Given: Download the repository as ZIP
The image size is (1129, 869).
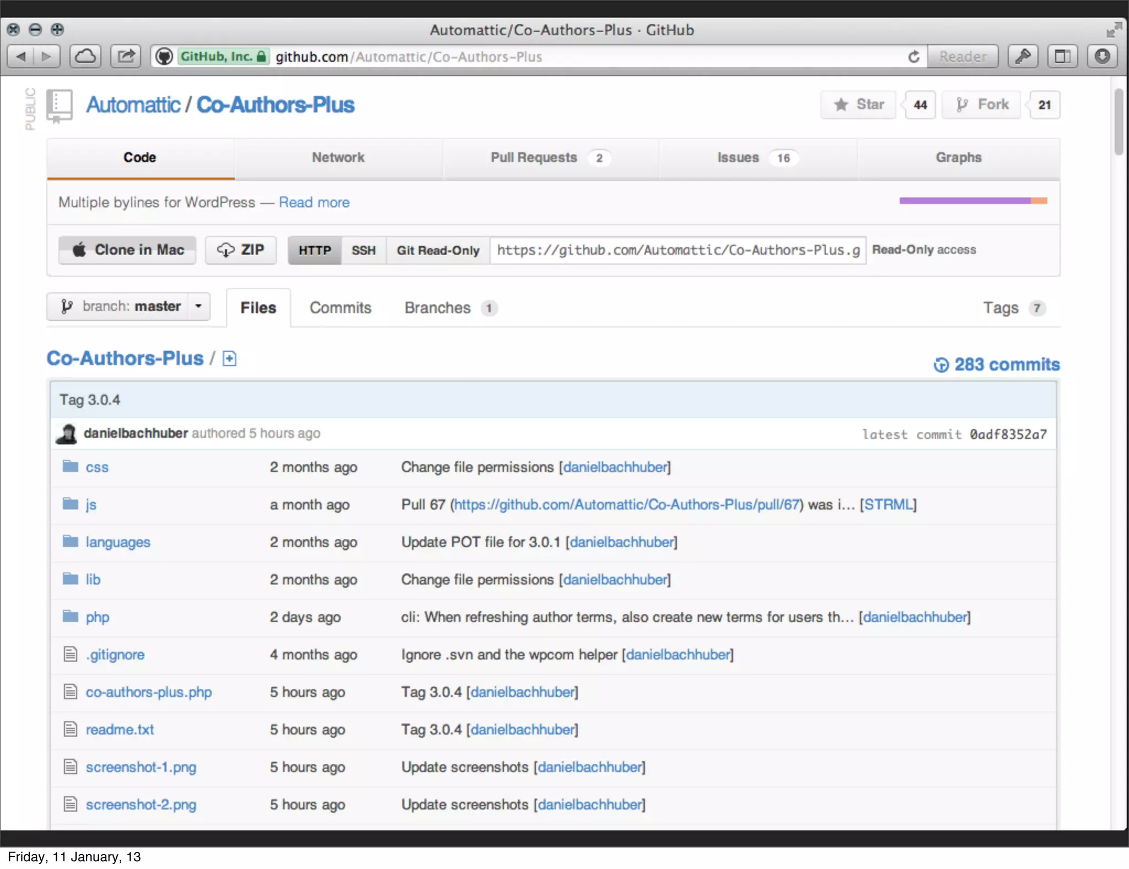Looking at the screenshot, I should click(241, 250).
